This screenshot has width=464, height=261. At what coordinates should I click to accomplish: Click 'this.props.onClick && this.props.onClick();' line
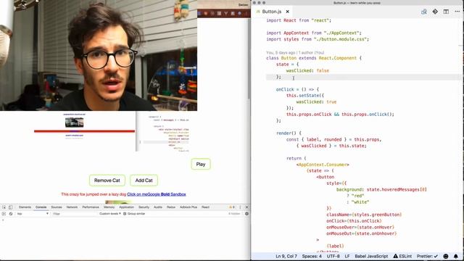(340, 115)
